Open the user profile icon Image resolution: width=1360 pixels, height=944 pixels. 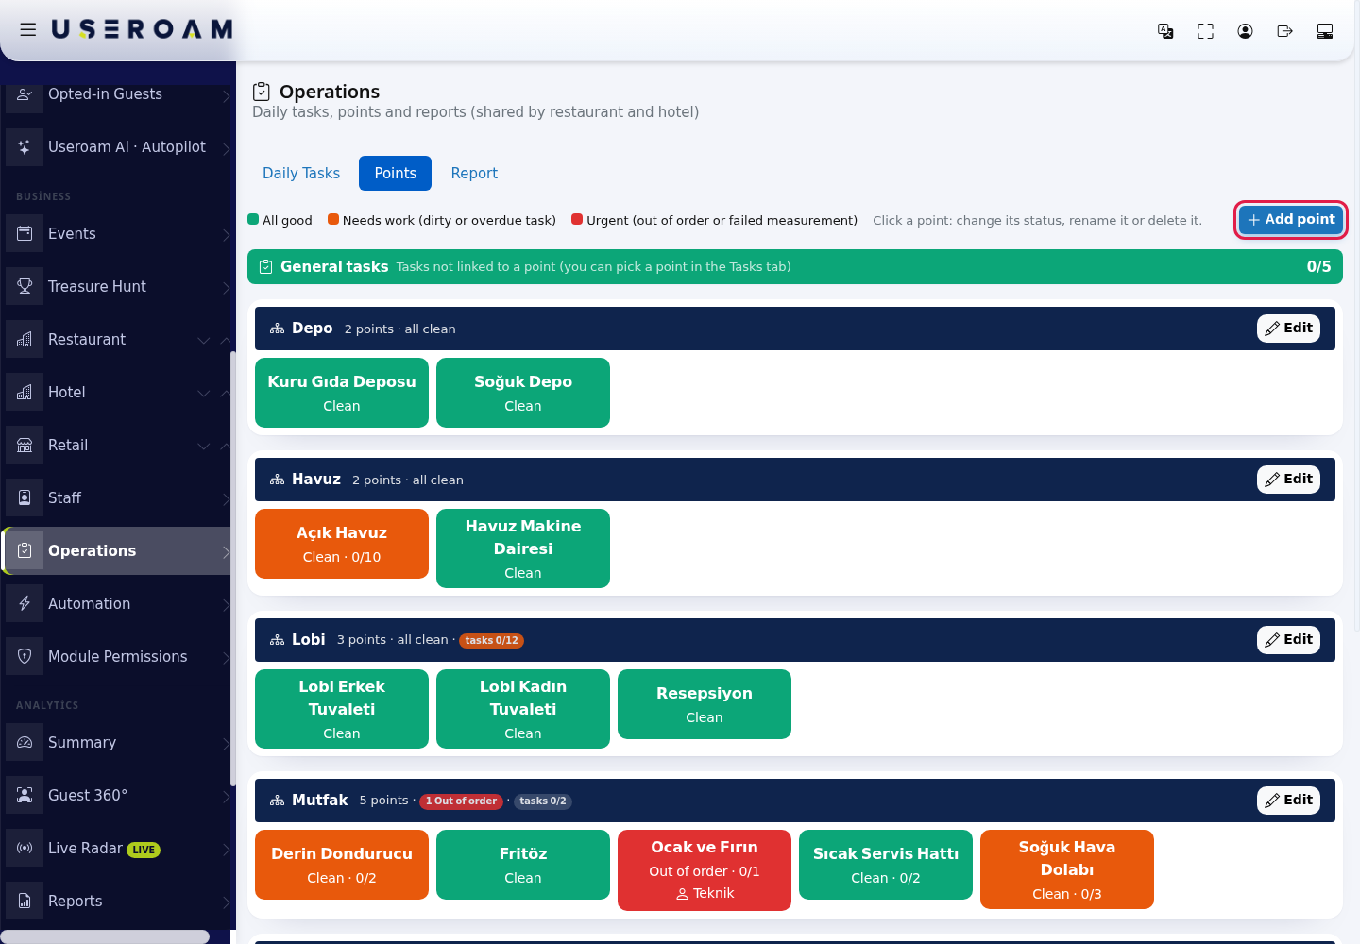click(x=1245, y=31)
